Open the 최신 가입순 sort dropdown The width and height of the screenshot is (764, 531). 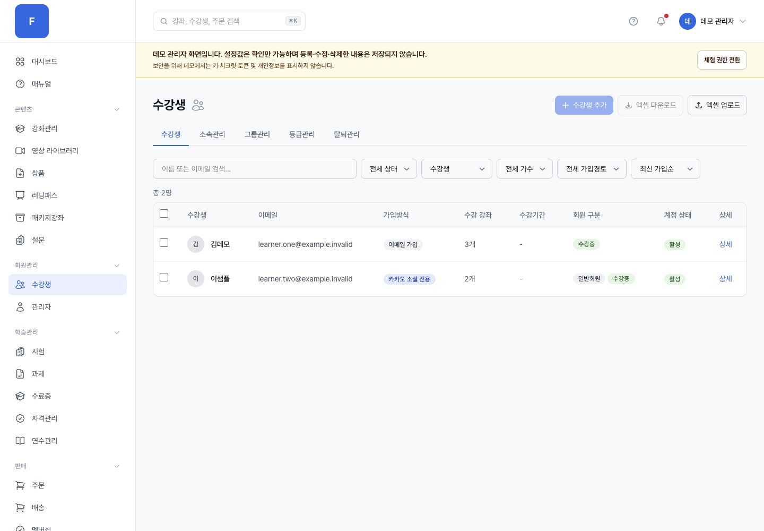[x=665, y=169]
